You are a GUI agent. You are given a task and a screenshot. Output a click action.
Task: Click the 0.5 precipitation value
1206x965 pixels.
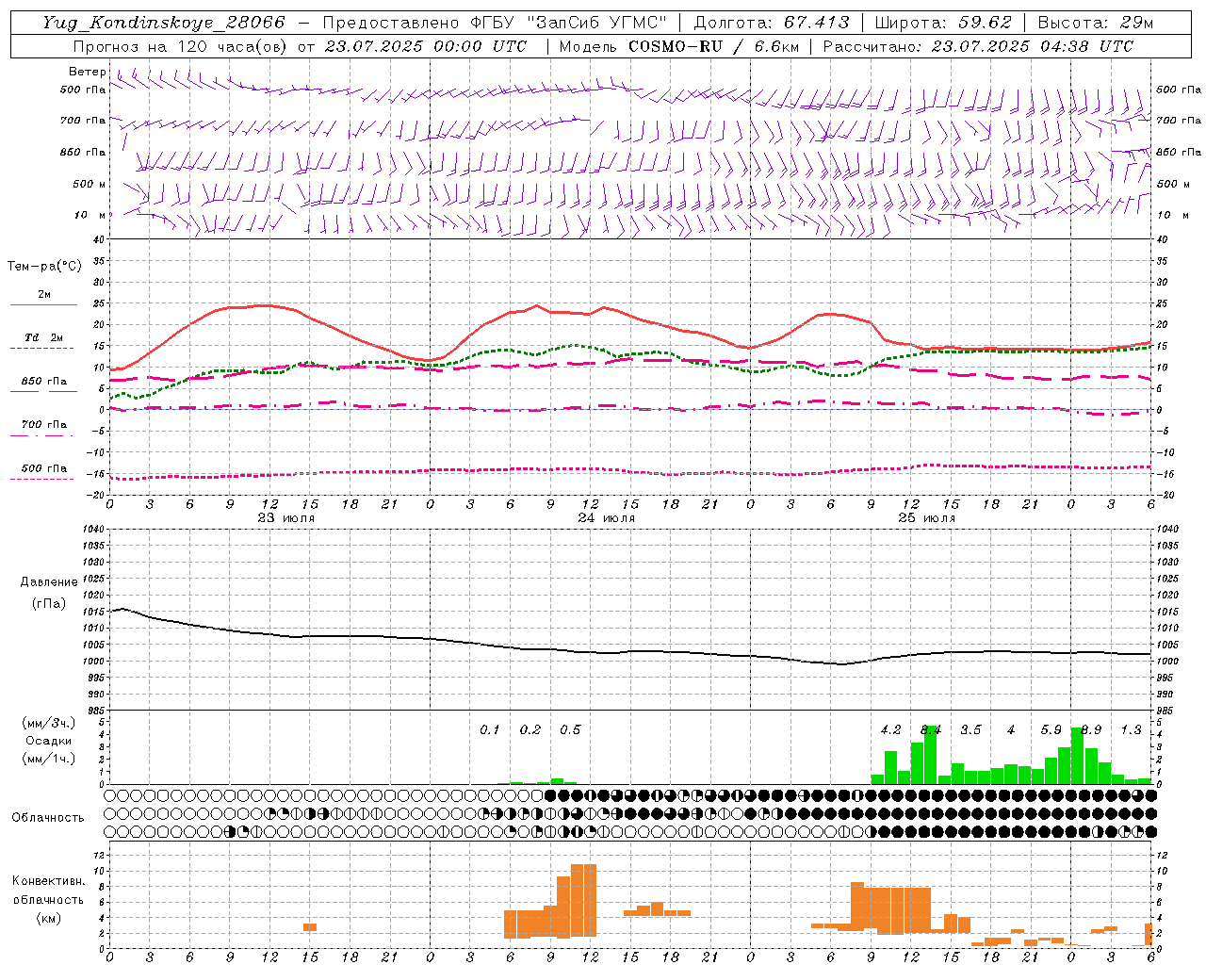(x=570, y=729)
